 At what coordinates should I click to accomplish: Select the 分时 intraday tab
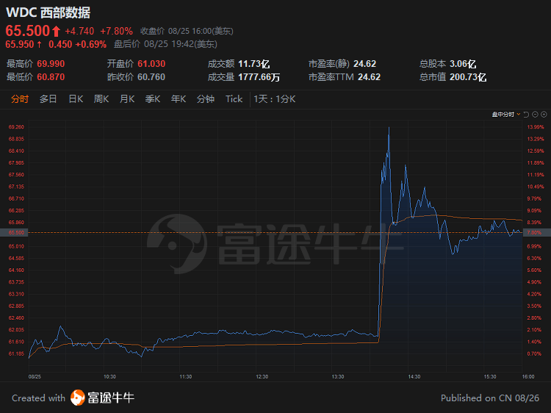[x=20, y=99]
